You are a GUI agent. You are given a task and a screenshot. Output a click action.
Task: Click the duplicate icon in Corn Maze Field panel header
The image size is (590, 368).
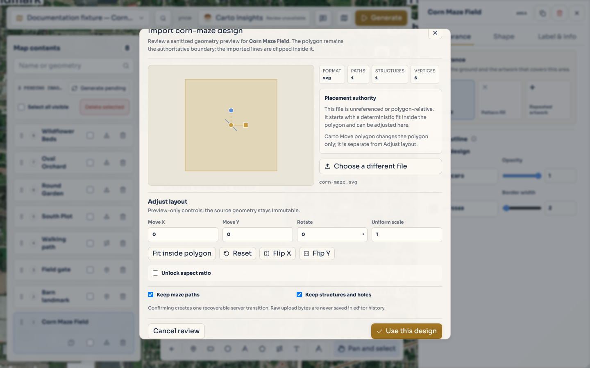click(542, 13)
